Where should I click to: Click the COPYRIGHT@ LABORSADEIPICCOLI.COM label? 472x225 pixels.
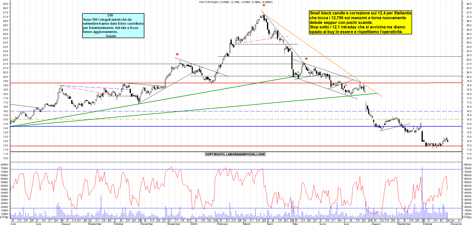[235, 154]
